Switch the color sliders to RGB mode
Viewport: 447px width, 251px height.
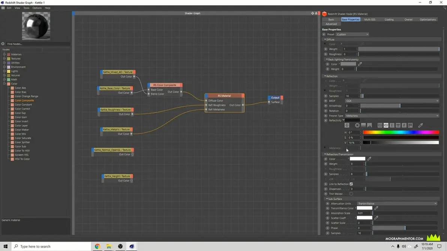[380, 125]
